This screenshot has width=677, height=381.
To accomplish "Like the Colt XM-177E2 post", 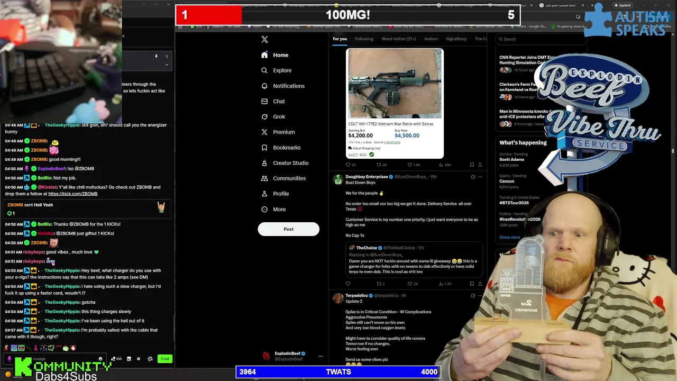I will [409, 165].
